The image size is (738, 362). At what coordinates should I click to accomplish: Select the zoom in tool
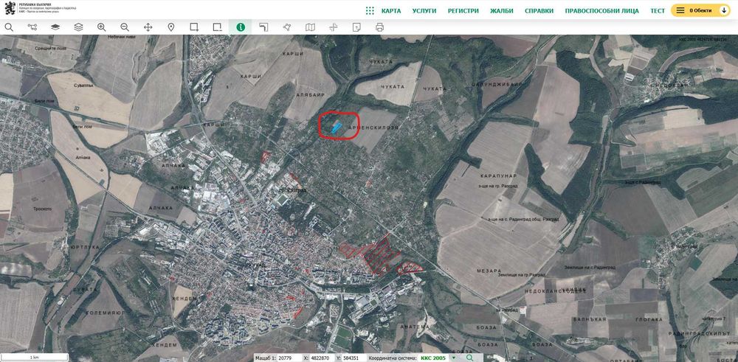(x=102, y=27)
